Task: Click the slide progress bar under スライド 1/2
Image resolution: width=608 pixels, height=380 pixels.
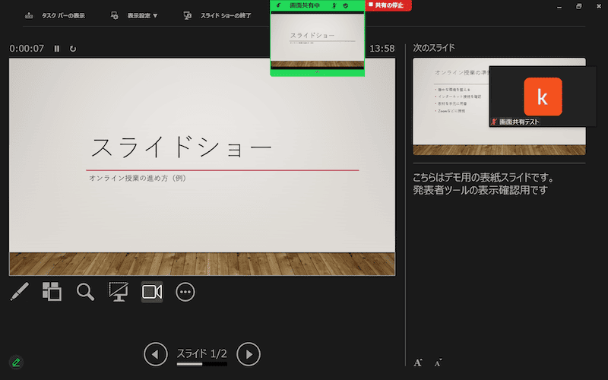Action: (x=201, y=364)
